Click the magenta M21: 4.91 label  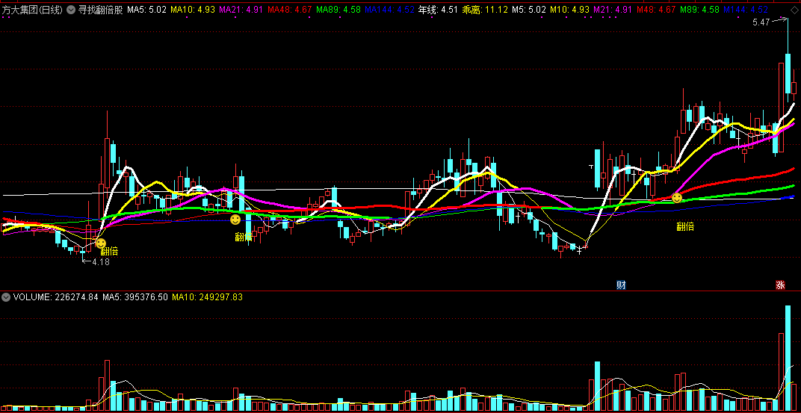pyautogui.click(x=613, y=9)
